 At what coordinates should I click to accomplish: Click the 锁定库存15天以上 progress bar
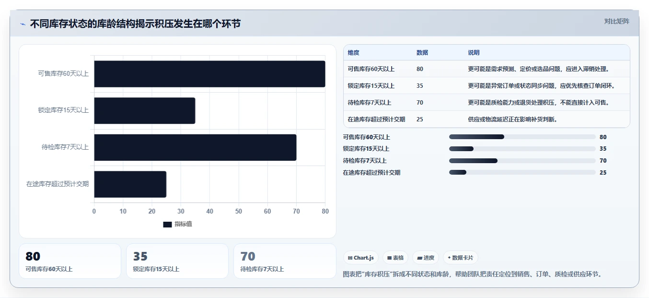(x=522, y=149)
